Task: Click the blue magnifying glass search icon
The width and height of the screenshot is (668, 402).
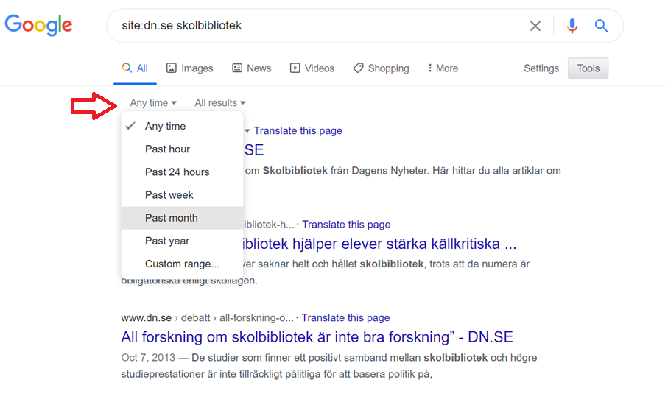Action: point(601,26)
